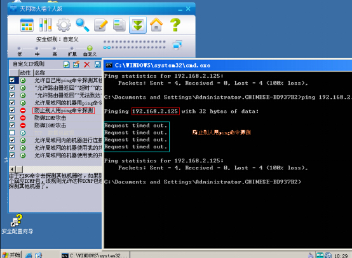The height and width of the screenshot is (258, 352).
Task: Select the 防御IGMP攻击 rule row
Action: [55, 125]
